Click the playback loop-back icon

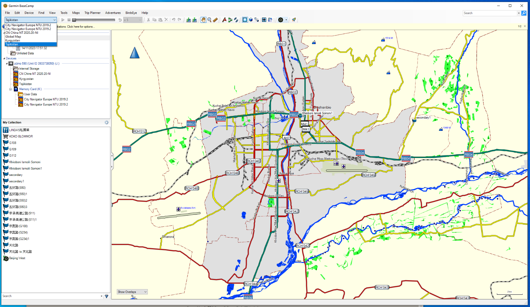pos(120,20)
